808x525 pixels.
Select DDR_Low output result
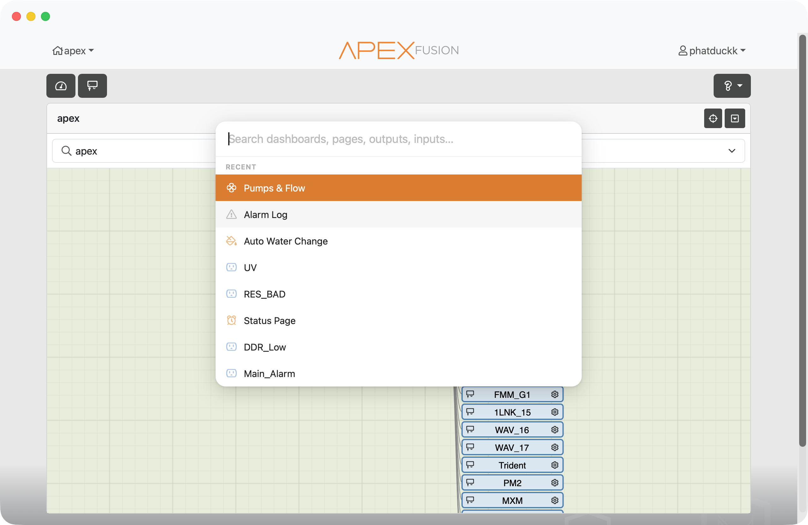point(399,347)
